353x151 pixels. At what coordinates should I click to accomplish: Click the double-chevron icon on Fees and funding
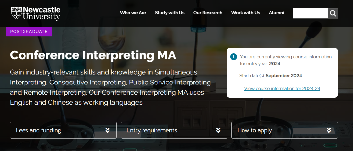coord(108,130)
